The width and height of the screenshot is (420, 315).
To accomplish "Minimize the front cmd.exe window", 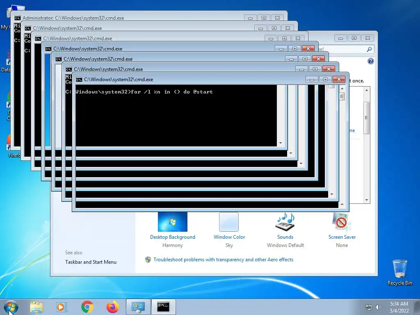I will click(312, 79).
